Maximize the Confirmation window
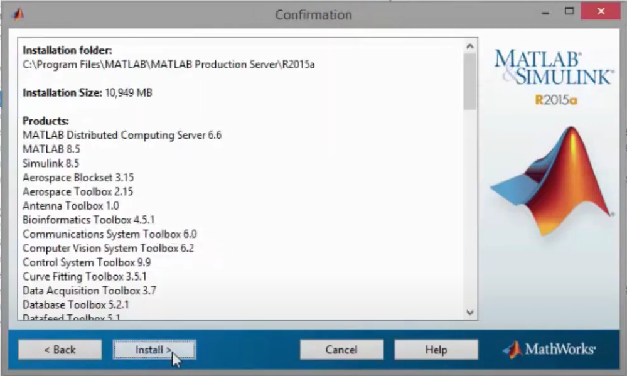The width and height of the screenshot is (627, 376). click(x=569, y=12)
